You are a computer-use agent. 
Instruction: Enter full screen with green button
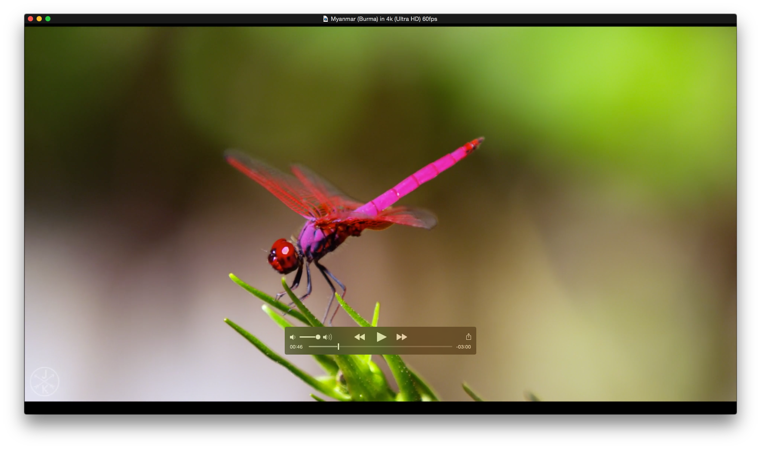pyautogui.click(x=48, y=19)
